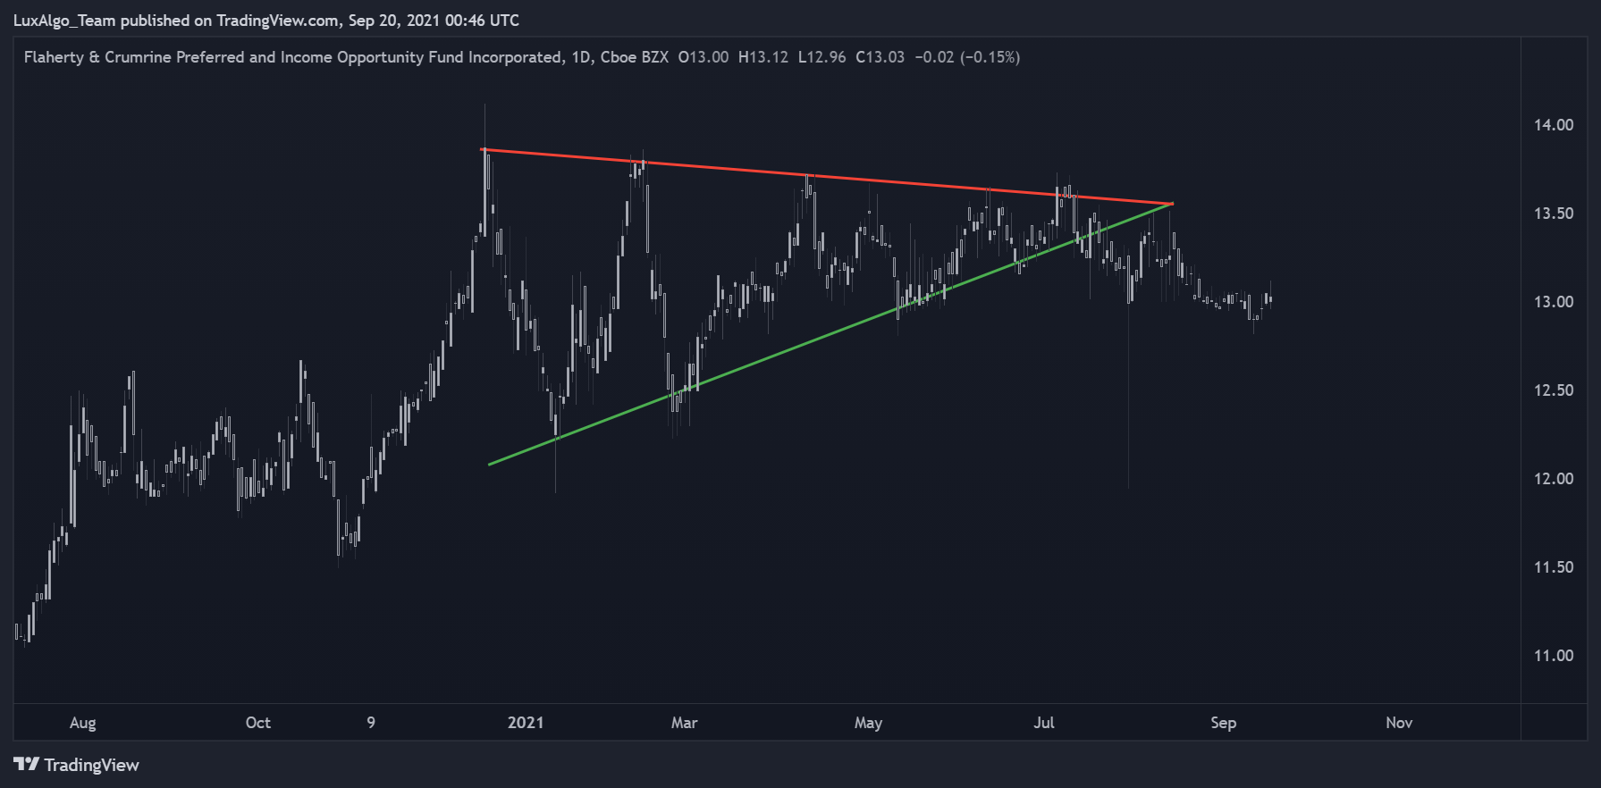1601x788 pixels.
Task: Select the green ascending support trendline
Action: pos(830,334)
